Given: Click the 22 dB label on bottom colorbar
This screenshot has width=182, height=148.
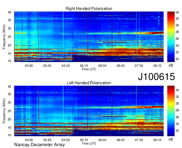Looking at the screenshot, I should point(177,131).
